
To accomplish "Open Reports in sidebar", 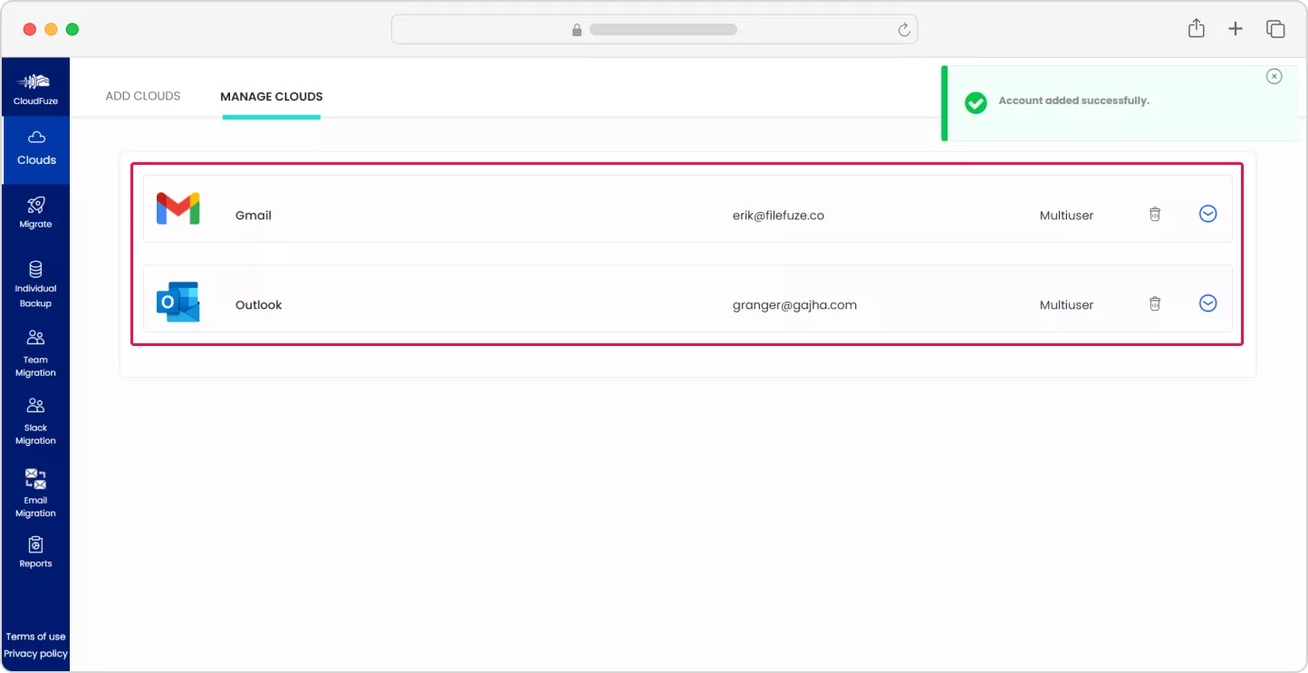I will [36, 551].
